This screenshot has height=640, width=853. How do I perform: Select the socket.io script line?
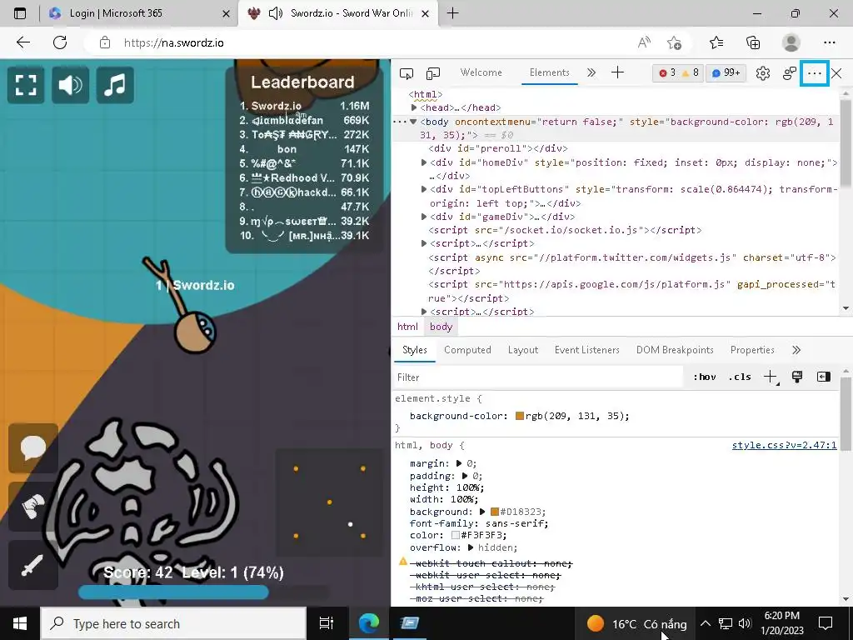pyautogui.click(x=565, y=230)
